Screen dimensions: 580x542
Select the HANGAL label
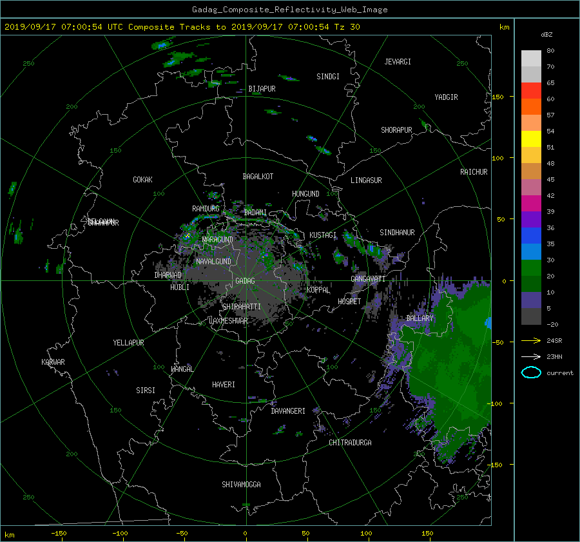click(x=182, y=369)
